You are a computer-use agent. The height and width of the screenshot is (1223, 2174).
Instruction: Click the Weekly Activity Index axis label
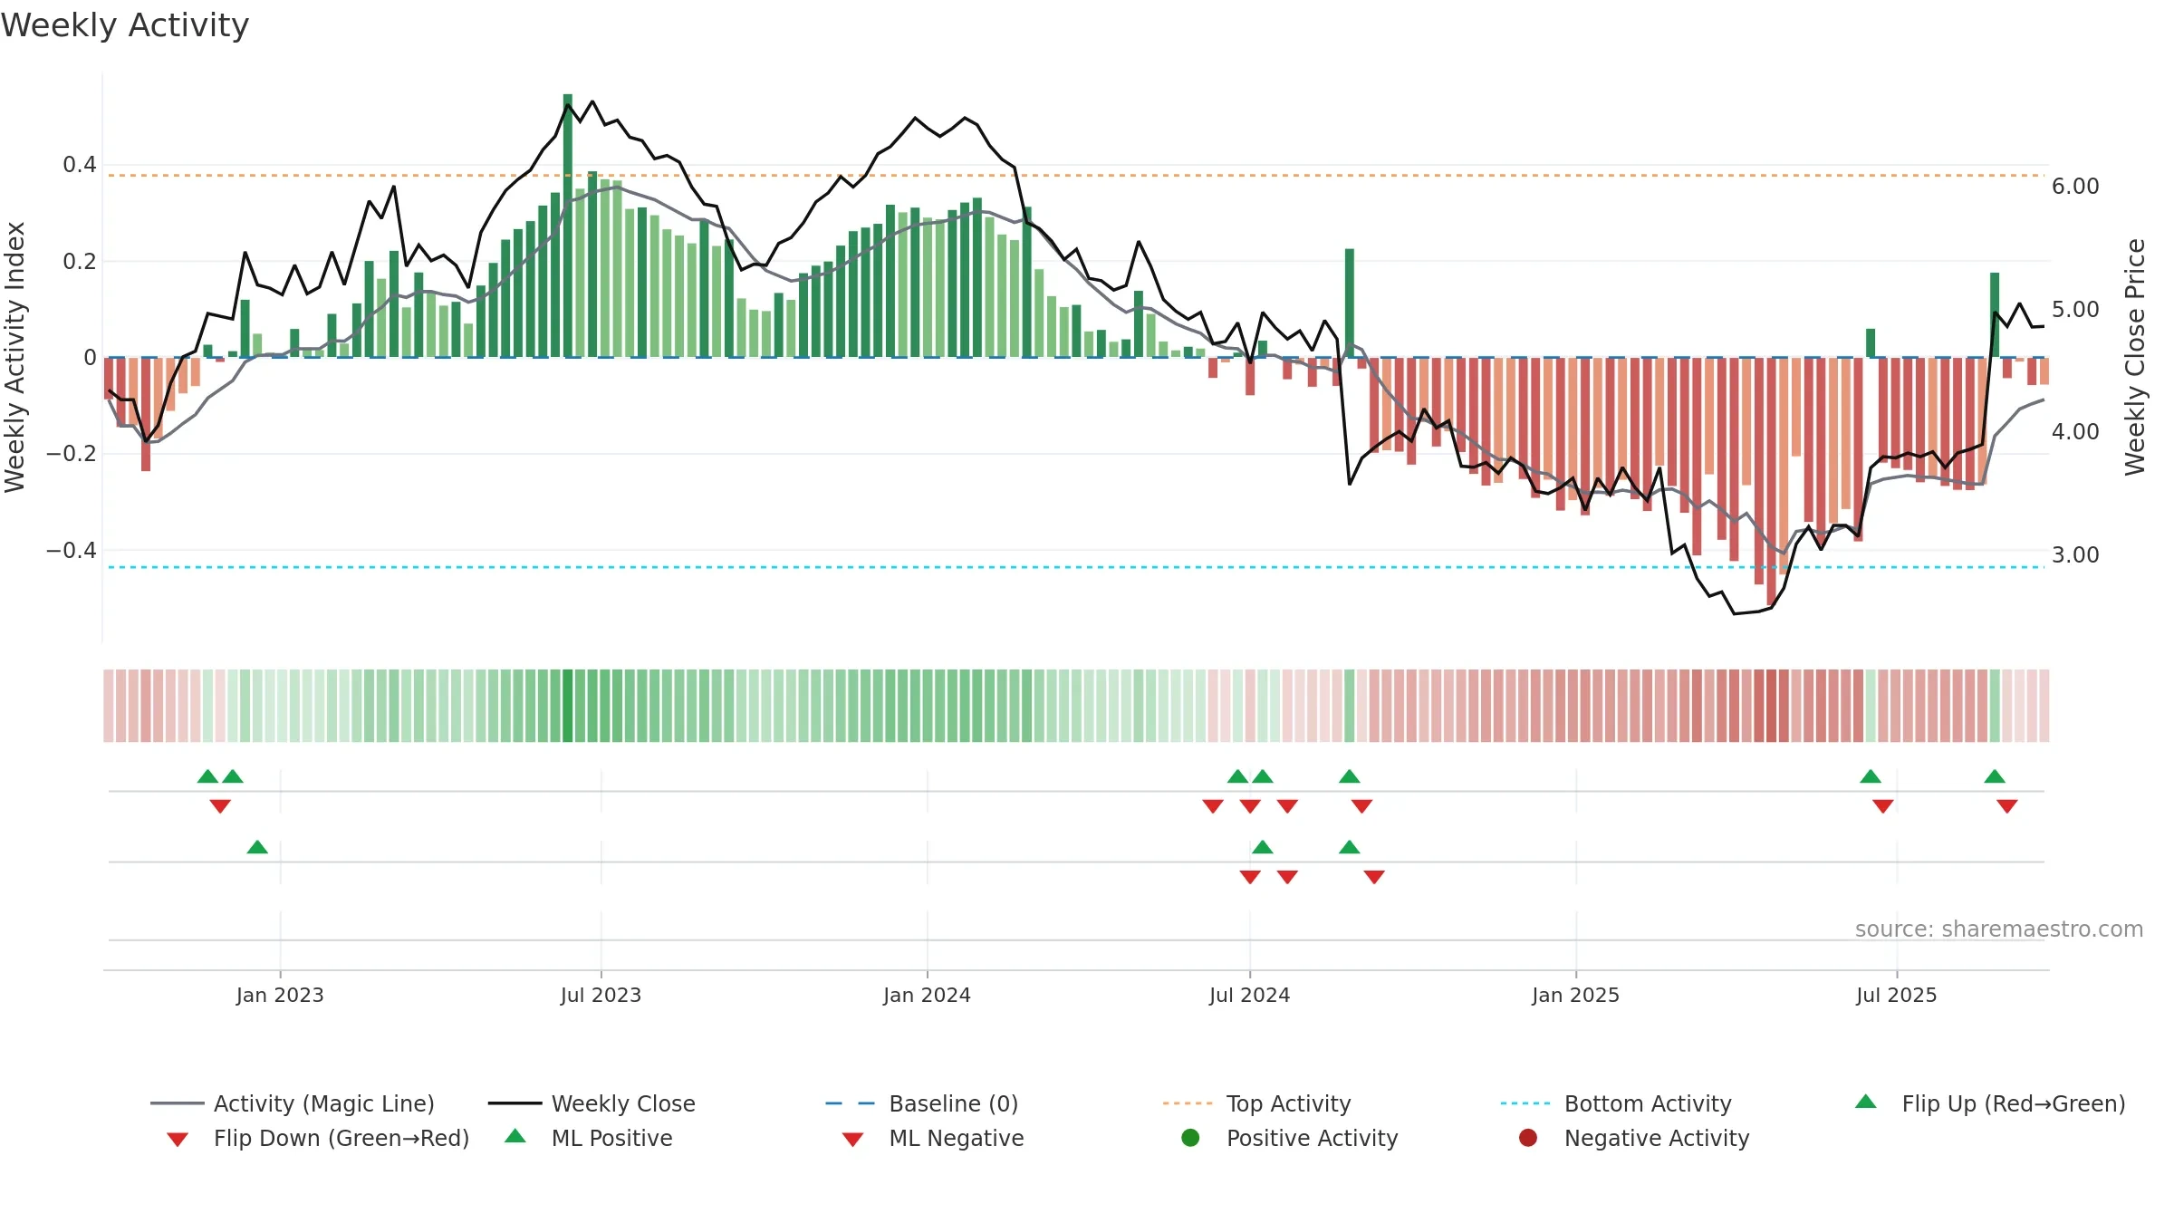point(14,357)
